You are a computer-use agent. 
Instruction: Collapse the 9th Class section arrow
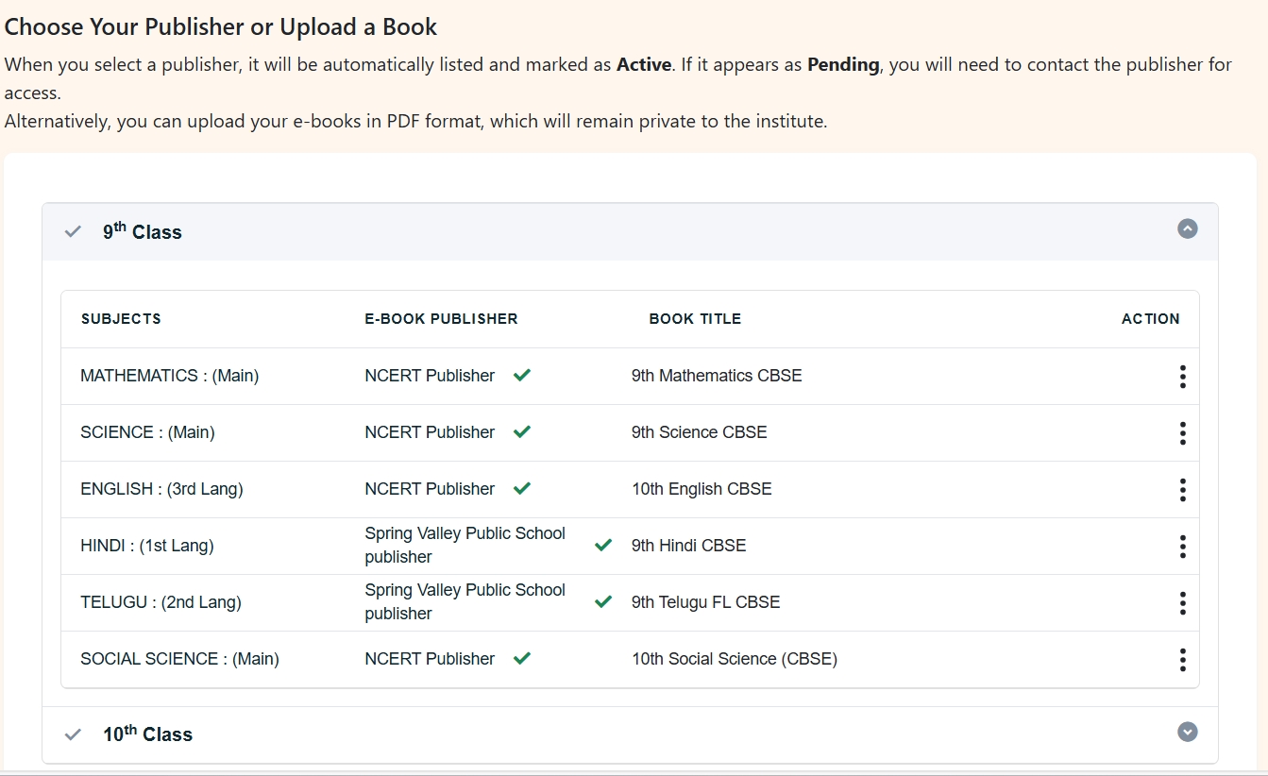click(x=1188, y=228)
